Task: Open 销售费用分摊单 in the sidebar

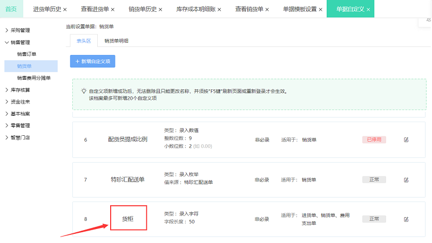Action: 33,78
